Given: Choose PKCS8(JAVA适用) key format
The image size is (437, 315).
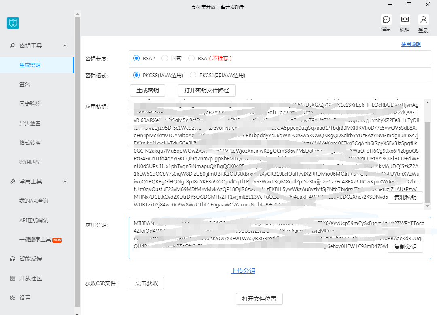Looking at the screenshot, I should click(x=136, y=75).
